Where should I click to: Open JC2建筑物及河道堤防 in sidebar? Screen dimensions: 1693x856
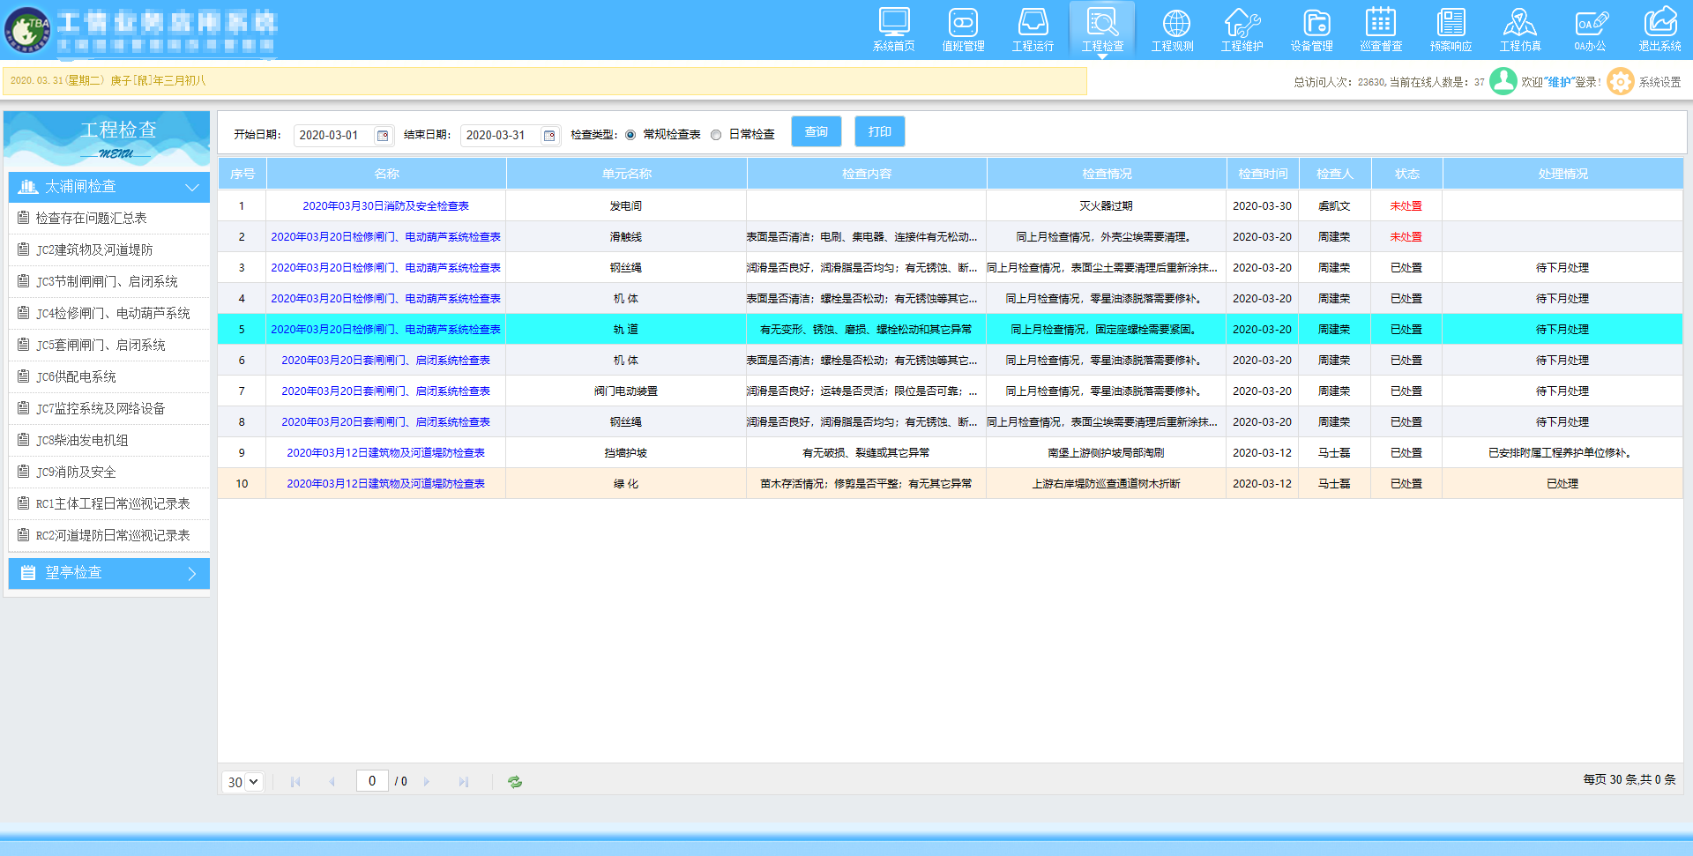point(109,249)
